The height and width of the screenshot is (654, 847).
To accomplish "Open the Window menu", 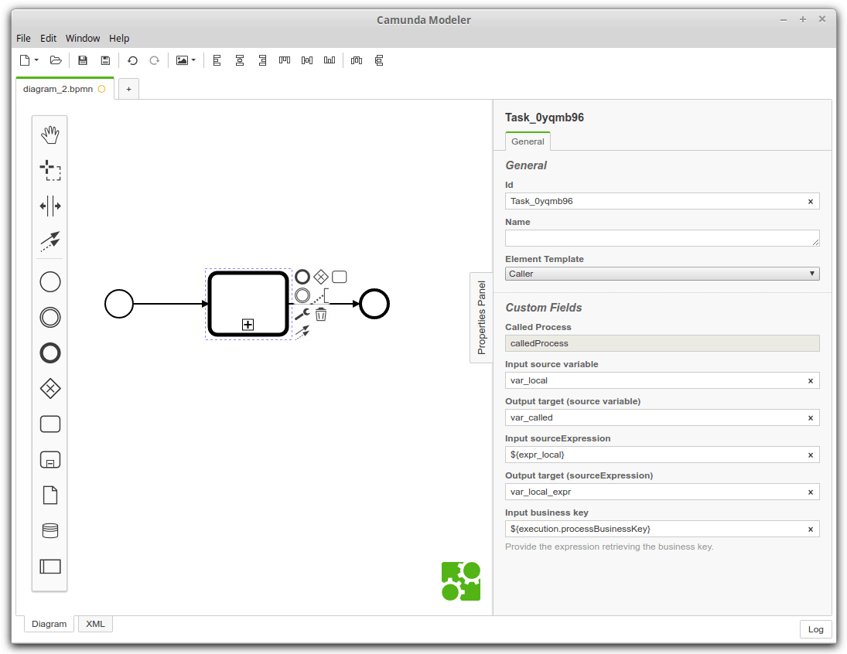I will tap(83, 39).
